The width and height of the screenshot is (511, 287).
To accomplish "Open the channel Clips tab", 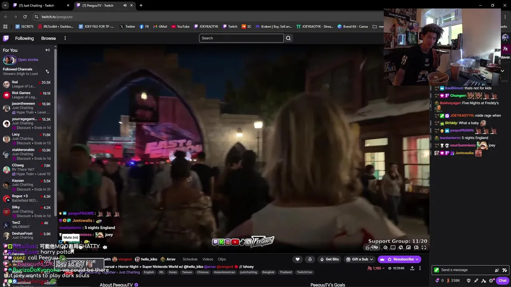I will click(222, 259).
